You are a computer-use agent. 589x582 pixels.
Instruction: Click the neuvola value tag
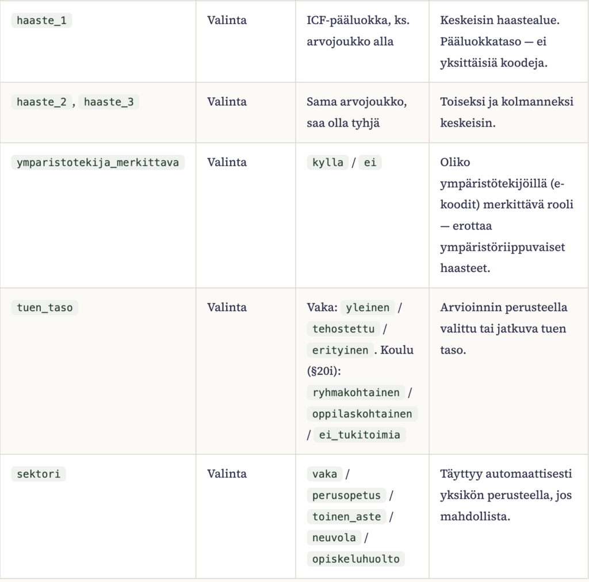[x=334, y=538]
